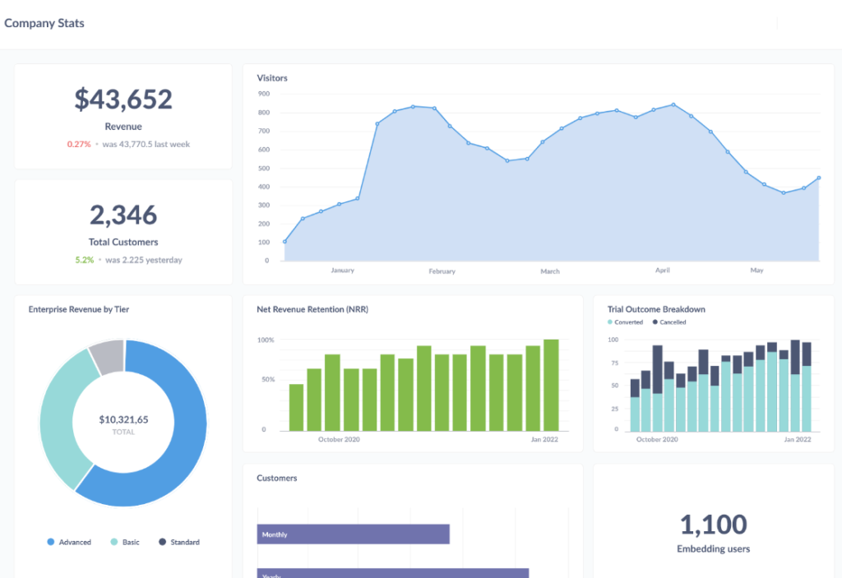Toggle the Standard legend item
This screenshot has width=842, height=578.
coord(179,542)
